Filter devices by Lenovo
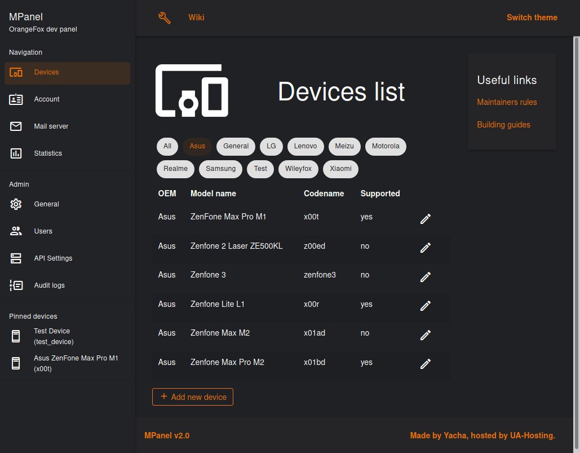 coord(306,146)
